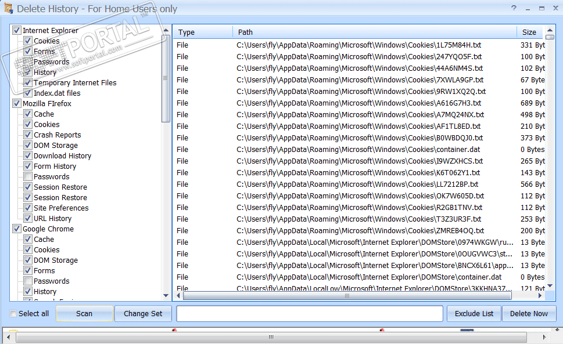The width and height of the screenshot is (563, 344).
Task: Click the empty status text field
Action: (310, 313)
